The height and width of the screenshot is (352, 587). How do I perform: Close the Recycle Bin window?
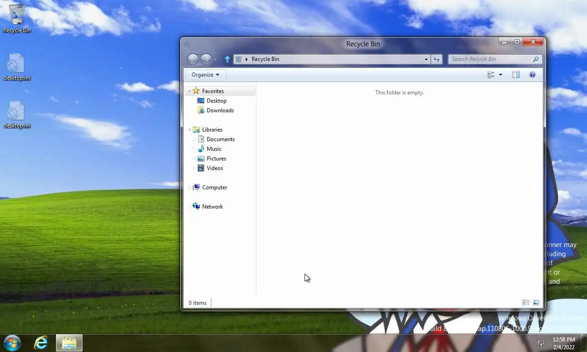point(533,42)
